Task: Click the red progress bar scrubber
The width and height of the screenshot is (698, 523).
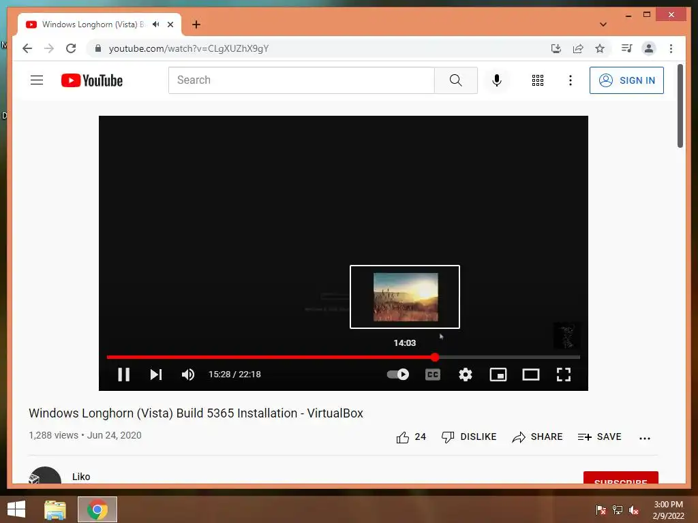Action: pos(435,357)
